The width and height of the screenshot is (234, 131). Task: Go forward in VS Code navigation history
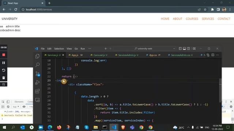click(110, 48)
